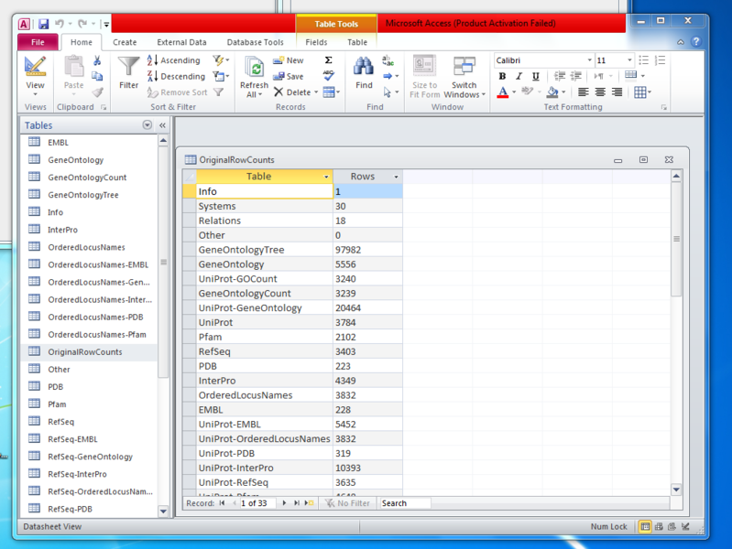Toggle Align Text Right
Viewport: 732px width, 549px height.
click(x=617, y=91)
